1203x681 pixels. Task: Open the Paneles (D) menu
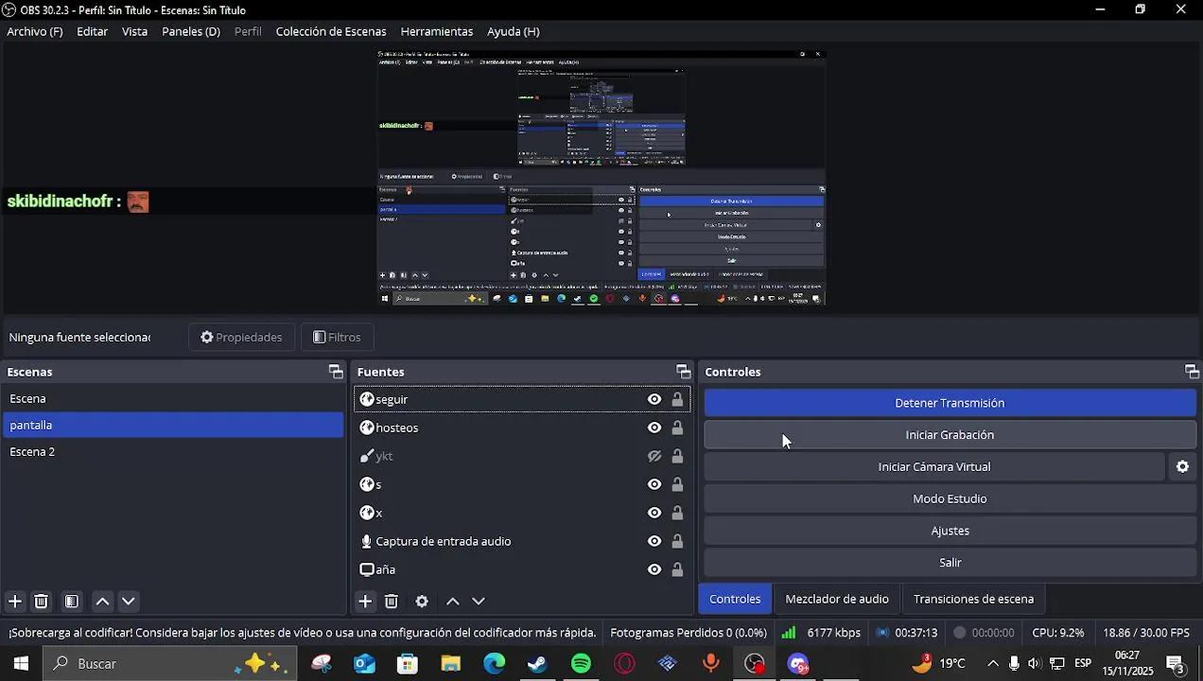tap(191, 31)
